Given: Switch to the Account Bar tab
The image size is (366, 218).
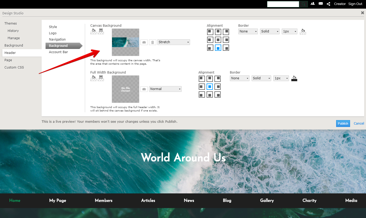Looking at the screenshot, I should pyautogui.click(x=58, y=52).
